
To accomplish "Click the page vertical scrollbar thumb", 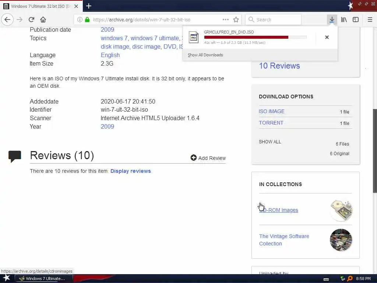I will 375,151.
